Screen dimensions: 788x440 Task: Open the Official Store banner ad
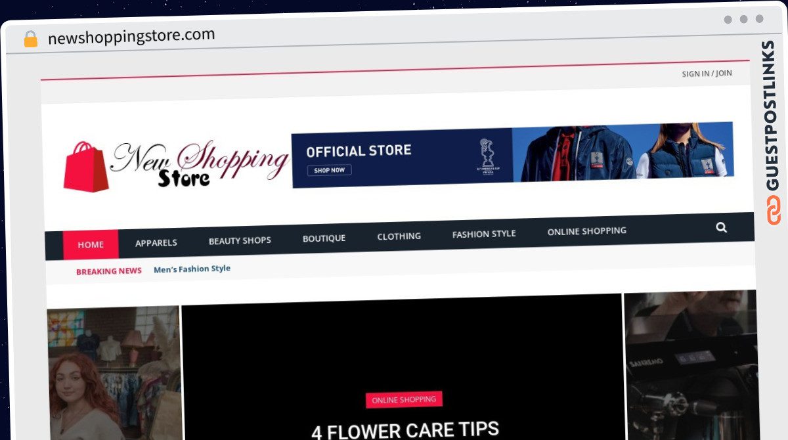point(512,155)
